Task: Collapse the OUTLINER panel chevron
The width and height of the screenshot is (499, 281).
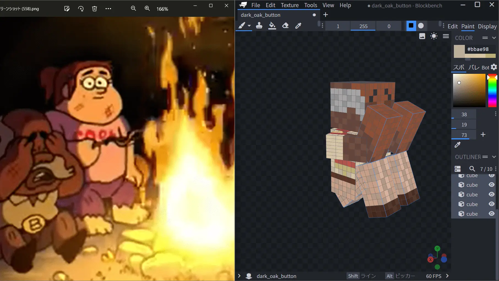Action: click(x=494, y=157)
